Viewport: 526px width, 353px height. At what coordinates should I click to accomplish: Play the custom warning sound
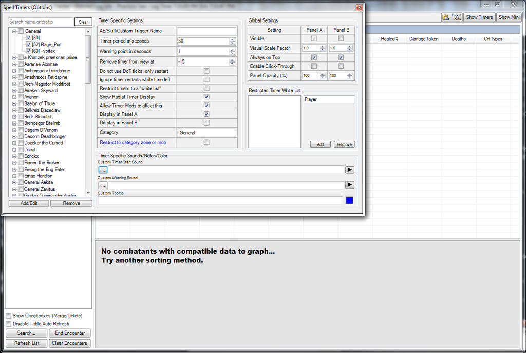coord(349,185)
